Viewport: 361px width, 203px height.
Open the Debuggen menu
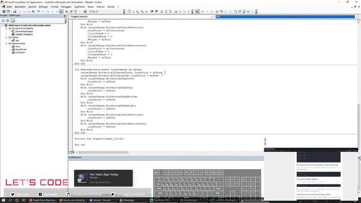pos(67,7)
